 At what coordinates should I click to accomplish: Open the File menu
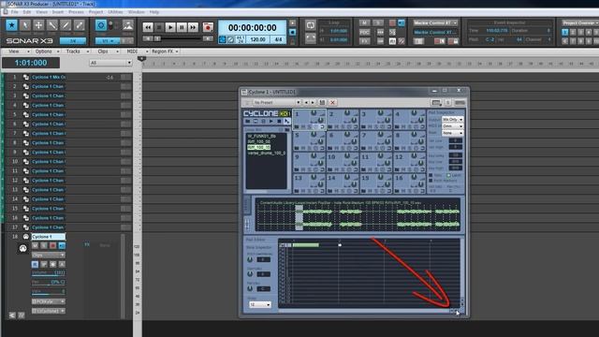point(15,12)
